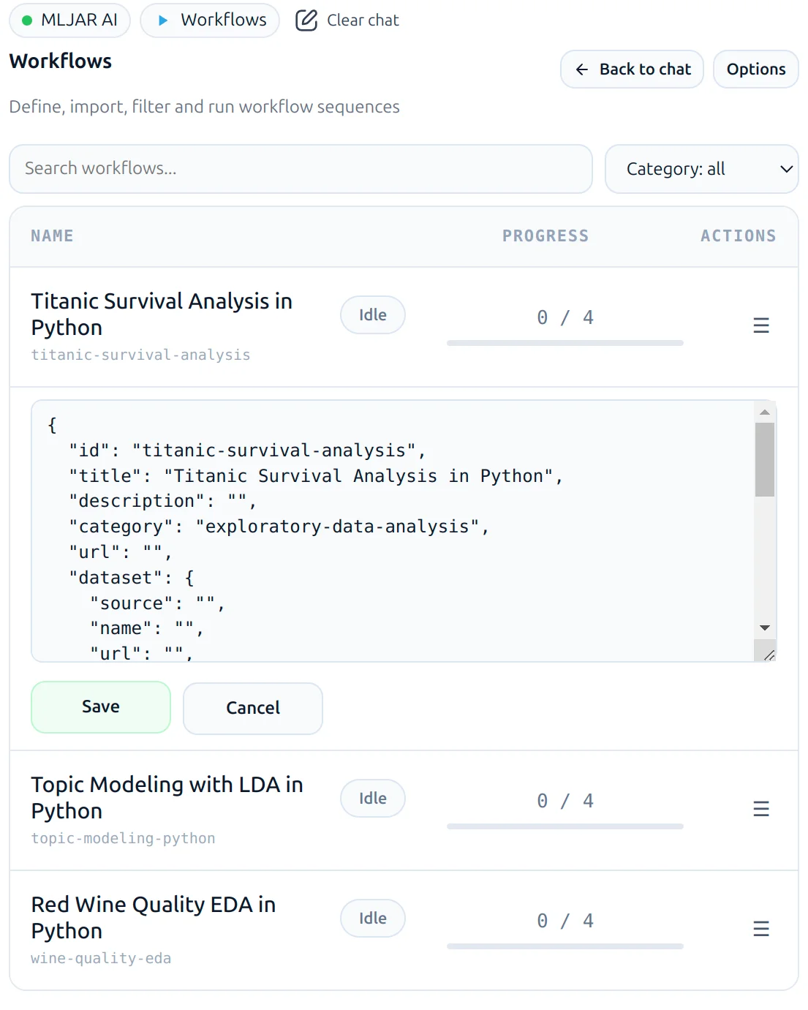Open the actions menu for Titanic Survival Analysis
This screenshot has height=1010, width=808.
[761, 325]
